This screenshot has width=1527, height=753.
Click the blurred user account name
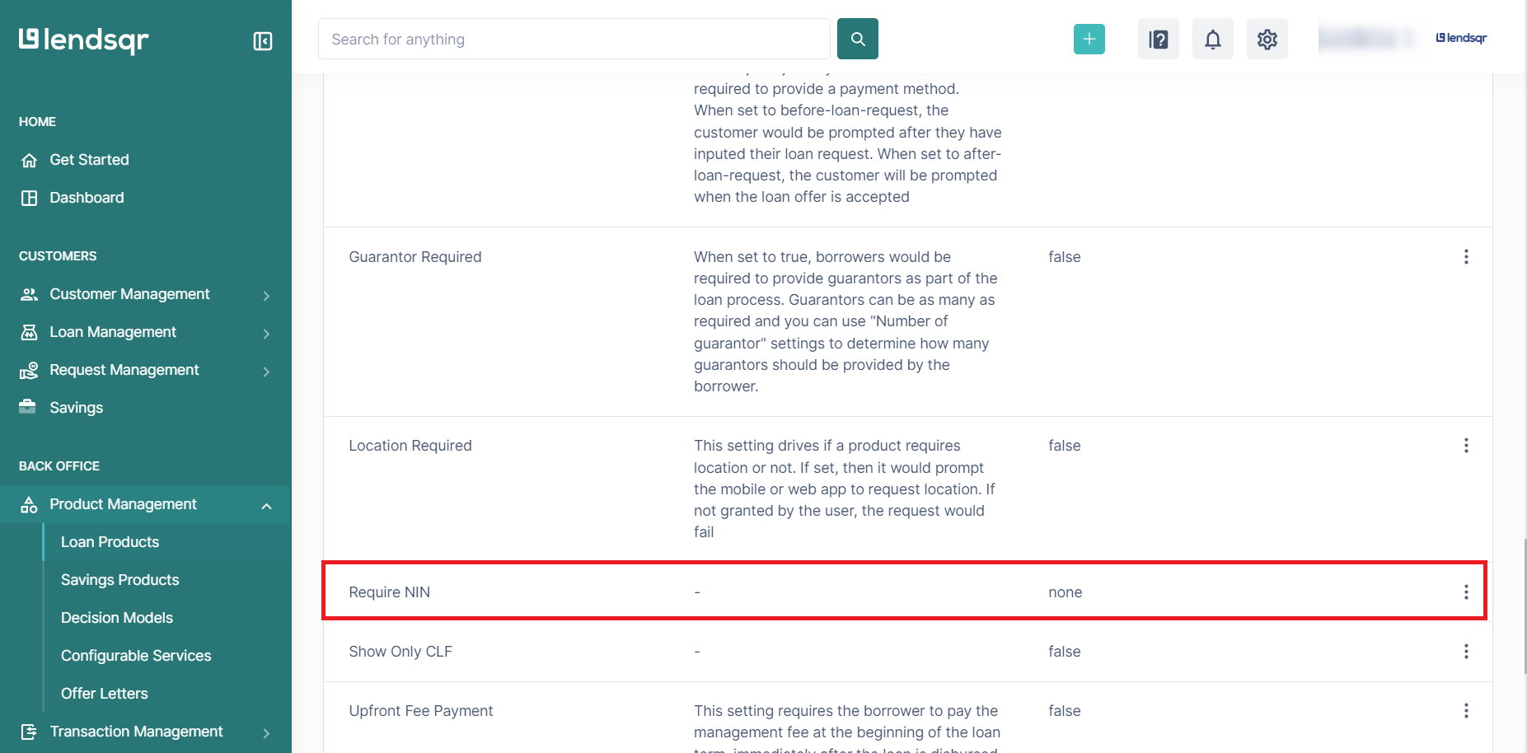(x=1365, y=38)
